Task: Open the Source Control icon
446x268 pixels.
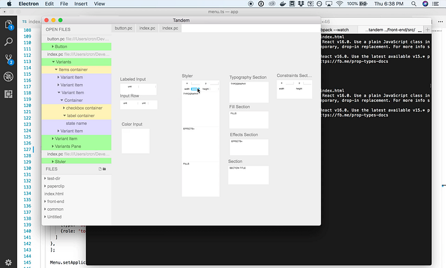Action: click(x=8, y=59)
